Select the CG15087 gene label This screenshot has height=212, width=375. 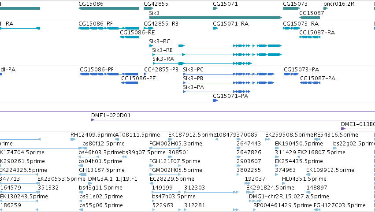[312, 13]
